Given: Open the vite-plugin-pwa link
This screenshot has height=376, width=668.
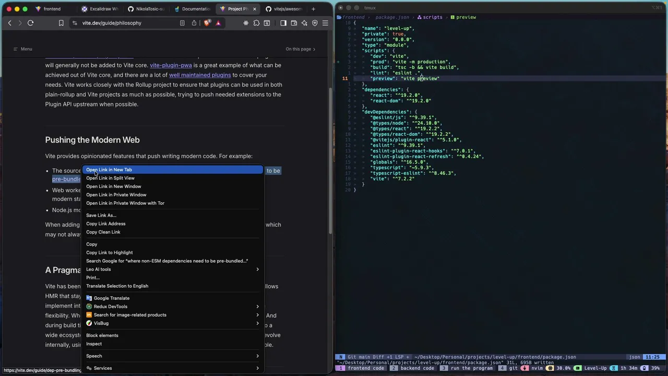Looking at the screenshot, I should point(171,65).
